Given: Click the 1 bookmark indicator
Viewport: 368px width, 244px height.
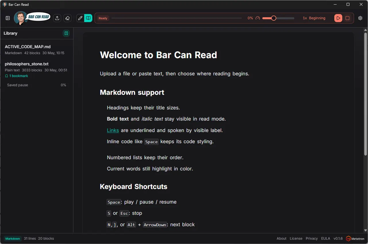Looking at the screenshot, I should pyautogui.click(x=17, y=76).
